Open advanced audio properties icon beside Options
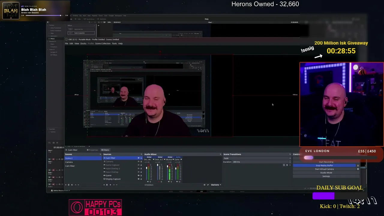The width and height of the screenshot is (384, 216). click(208, 185)
